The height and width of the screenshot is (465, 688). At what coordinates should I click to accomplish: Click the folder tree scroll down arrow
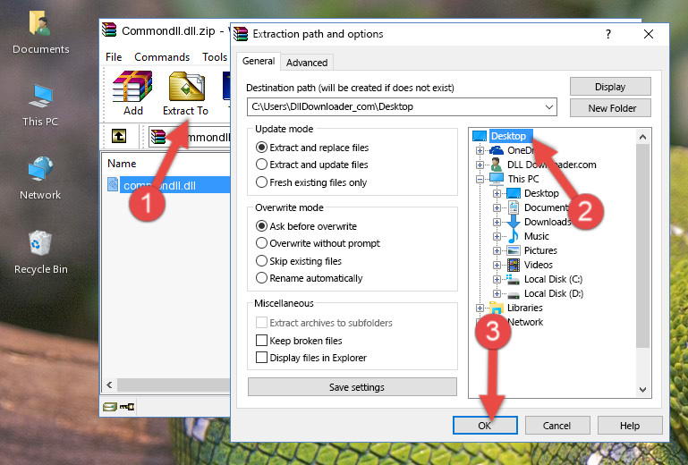click(x=642, y=390)
